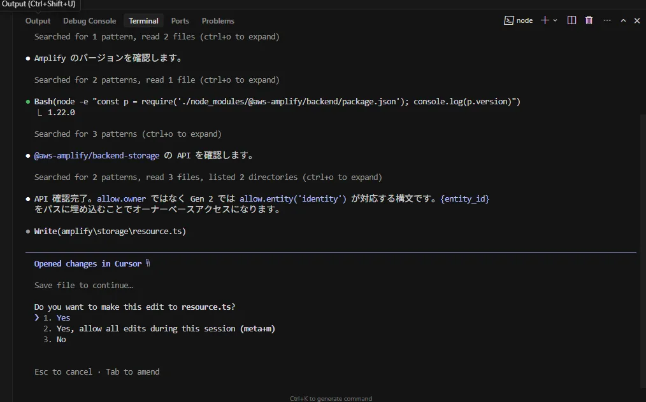Close the terminal panel
Screen dimensions: 646x402
(637, 20)
